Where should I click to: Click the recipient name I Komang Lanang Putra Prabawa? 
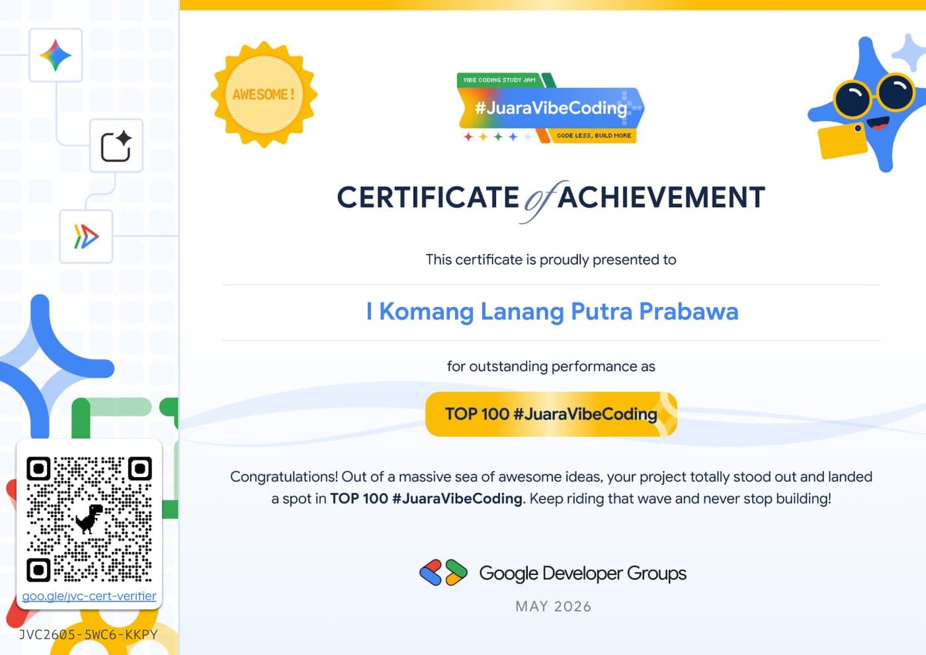(x=552, y=311)
